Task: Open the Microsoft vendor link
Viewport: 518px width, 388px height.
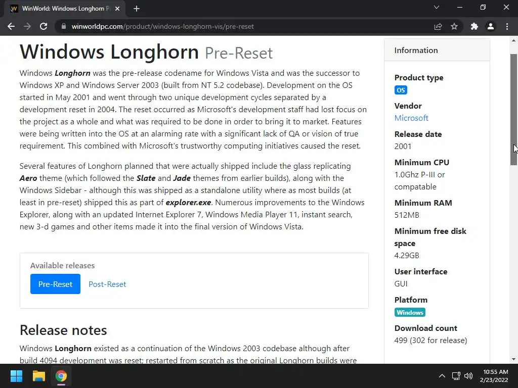Action: click(x=411, y=118)
